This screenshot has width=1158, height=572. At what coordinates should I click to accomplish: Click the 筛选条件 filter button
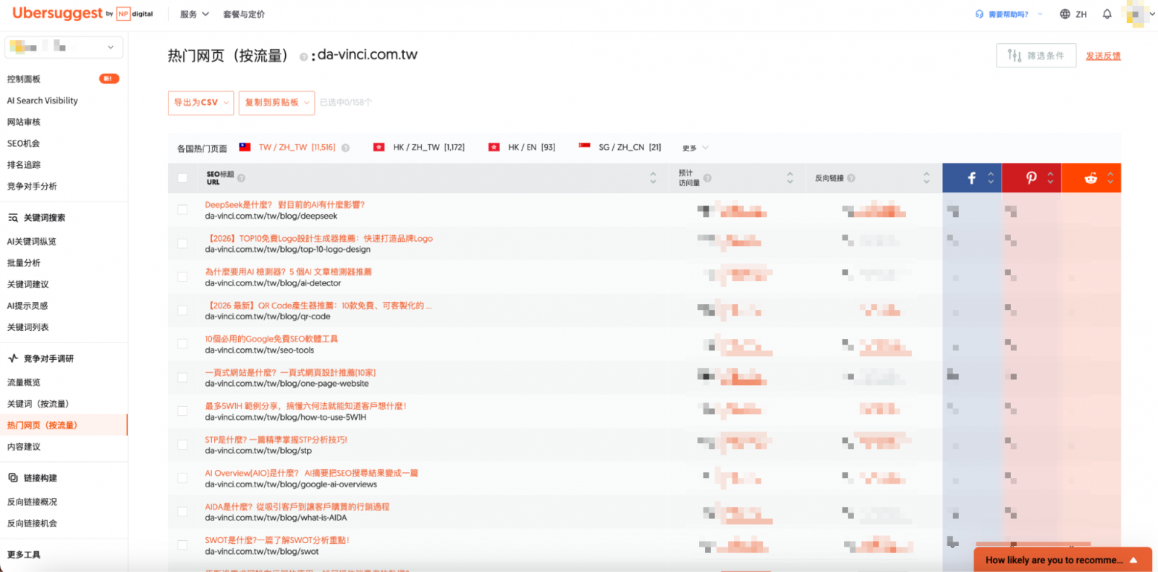(x=1036, y=56)
